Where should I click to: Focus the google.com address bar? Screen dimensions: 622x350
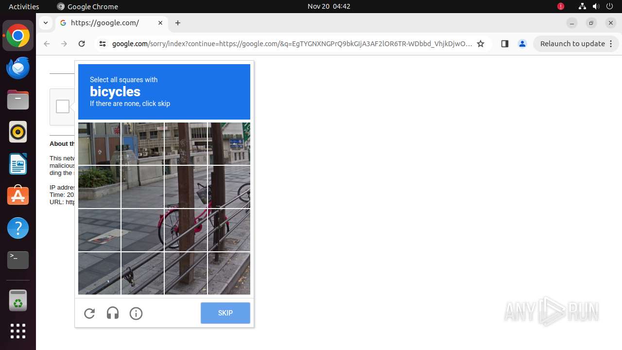292,44
